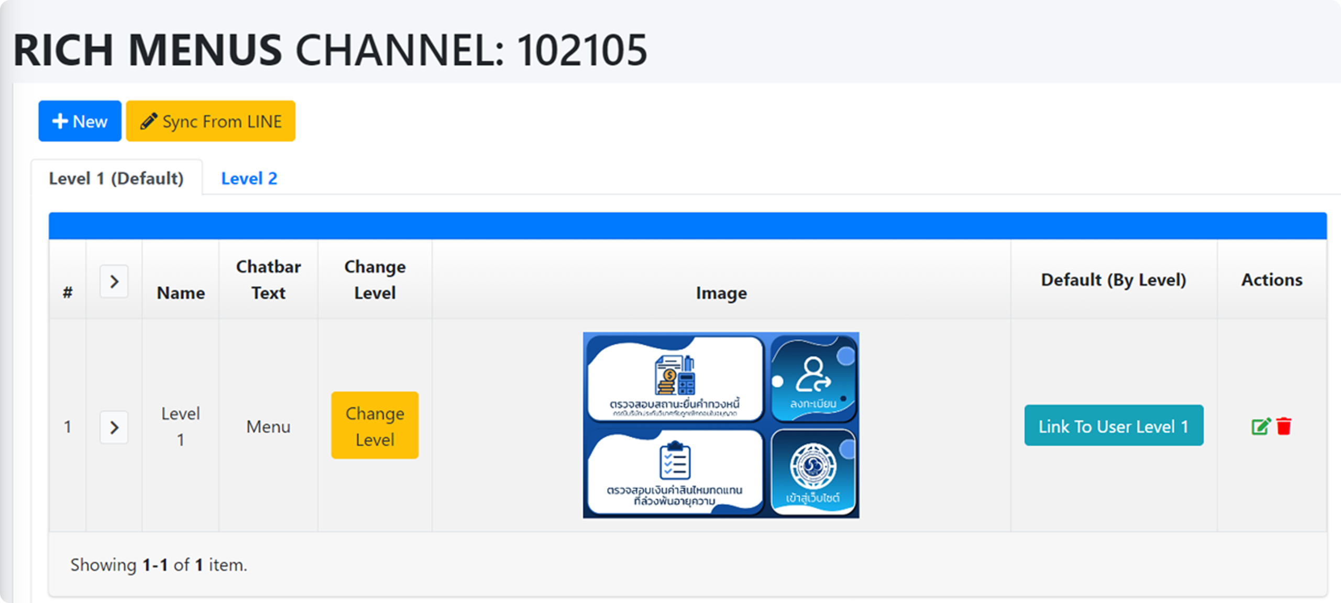The width and height of the screenshot is (1341, 603).
Task: Click Link To User Level 1 button
Action: coord(1113,426)
